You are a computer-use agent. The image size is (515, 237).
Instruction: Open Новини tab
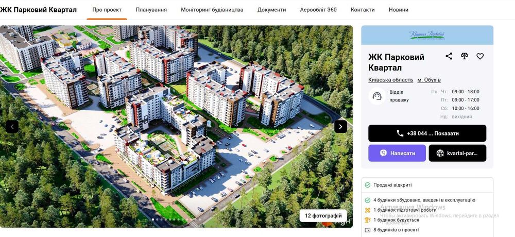coord(399,10)
